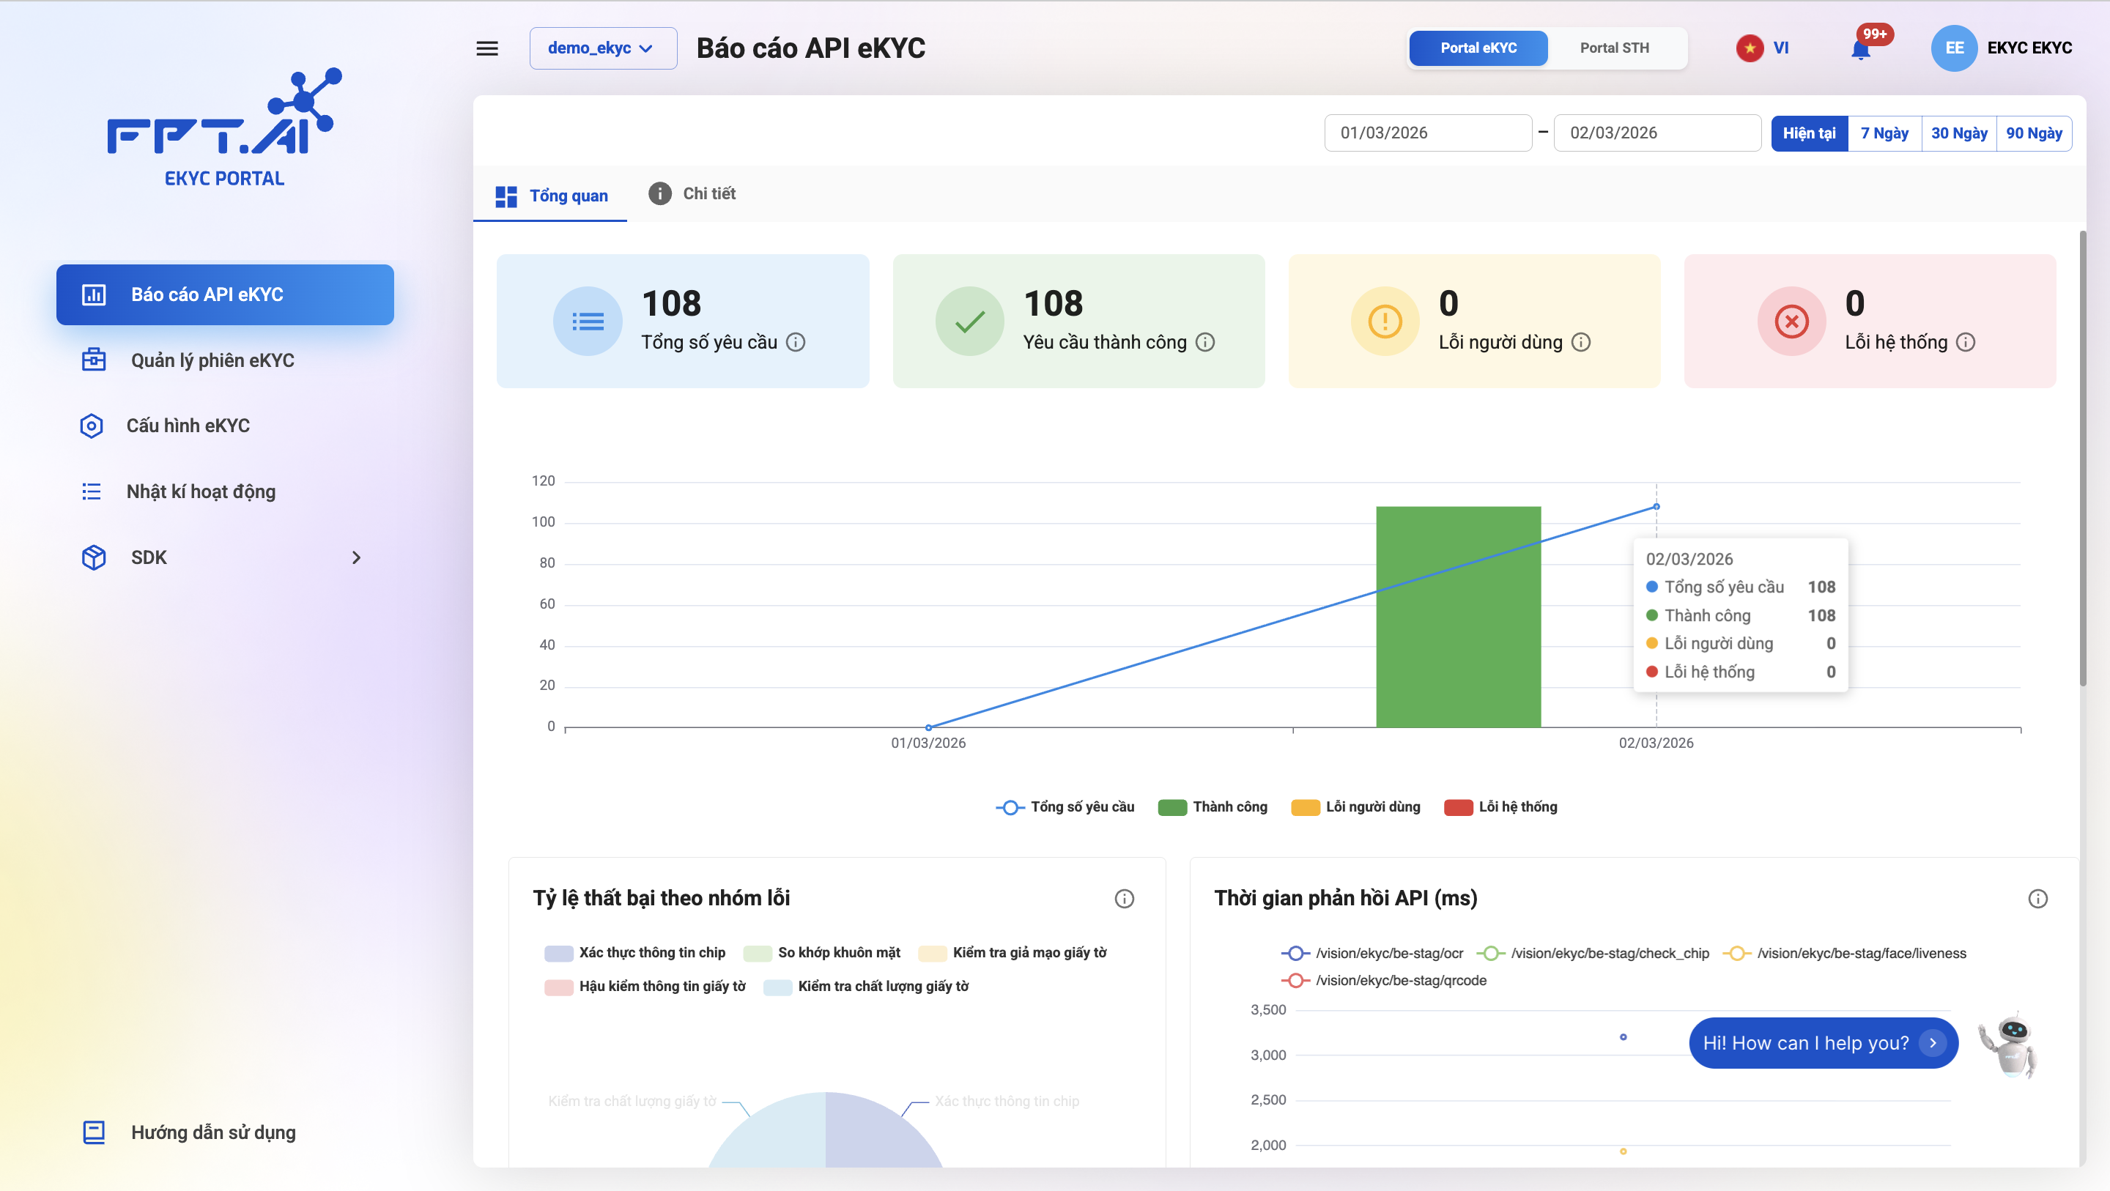Screen dimensions: 2110x1191
Task: Toggle Kiểm tra giả mạo giấy tờ legend
Action: click(1013, 954)
